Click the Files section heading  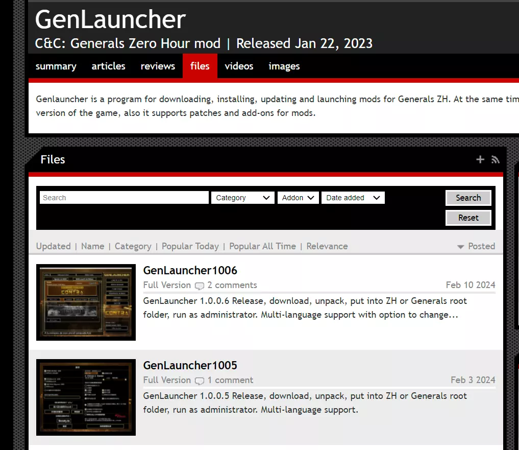[53, 159]
